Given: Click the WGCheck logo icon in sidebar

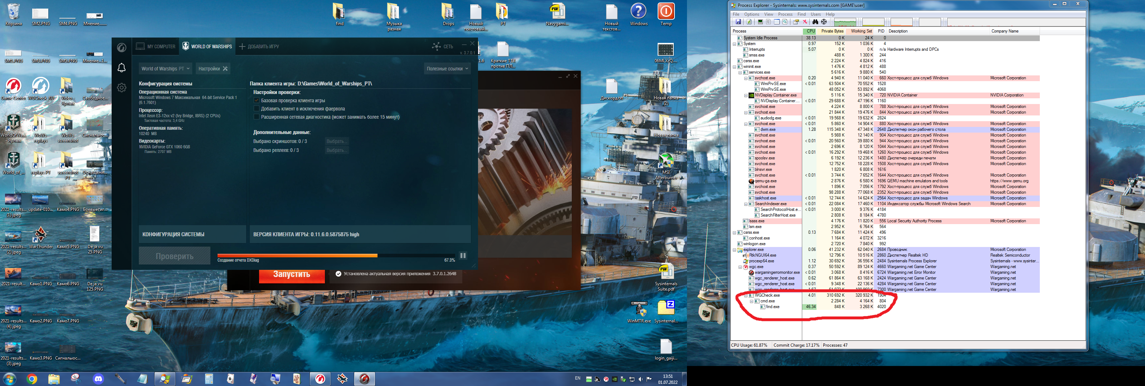Looking at the screenshot, I should pyautogui.click(x=121, y=48).
